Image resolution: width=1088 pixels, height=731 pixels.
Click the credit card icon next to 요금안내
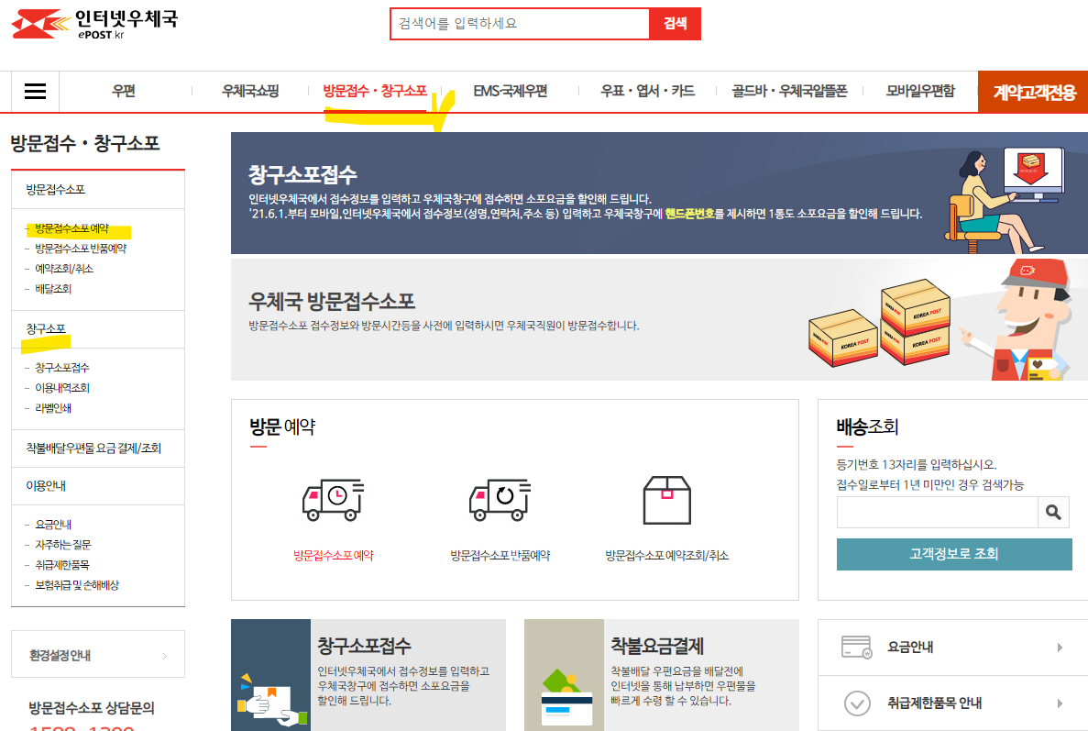pyautogui.click(x=858, y=647)
